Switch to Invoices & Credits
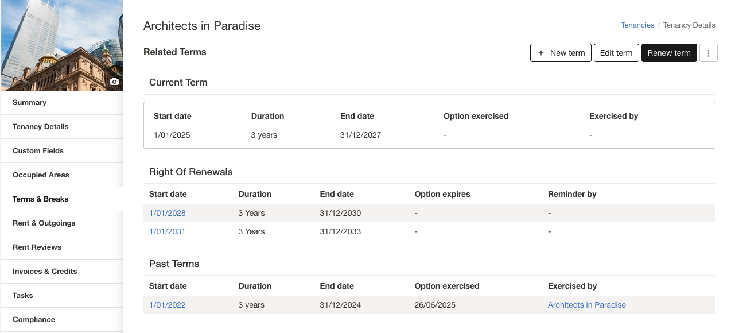This screenshot has width=735, height=333. coord(45,272)
